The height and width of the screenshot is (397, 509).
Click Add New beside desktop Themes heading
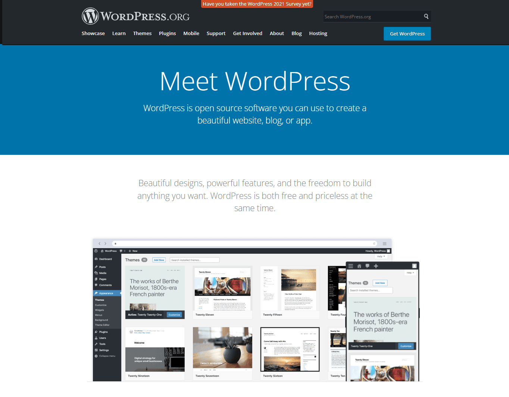159,260
